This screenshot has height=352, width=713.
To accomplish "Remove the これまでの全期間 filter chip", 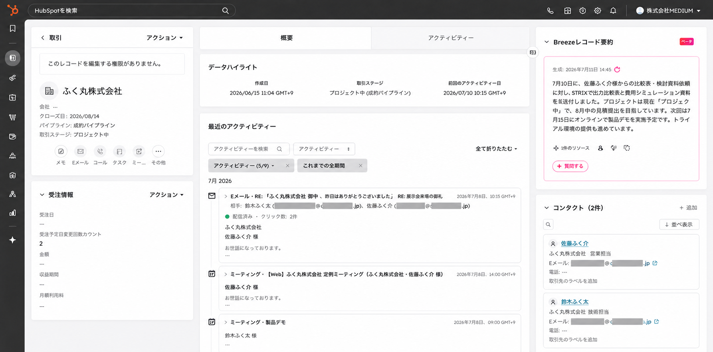I will (360, 166).
